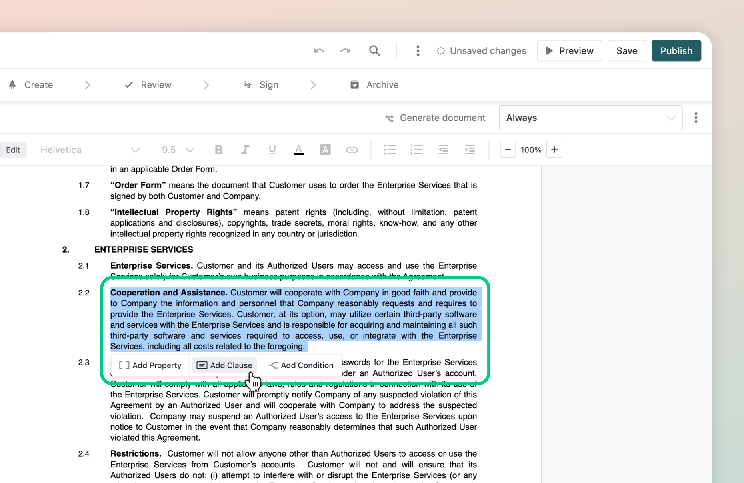Click the clause number 1.8

(84, 212)
